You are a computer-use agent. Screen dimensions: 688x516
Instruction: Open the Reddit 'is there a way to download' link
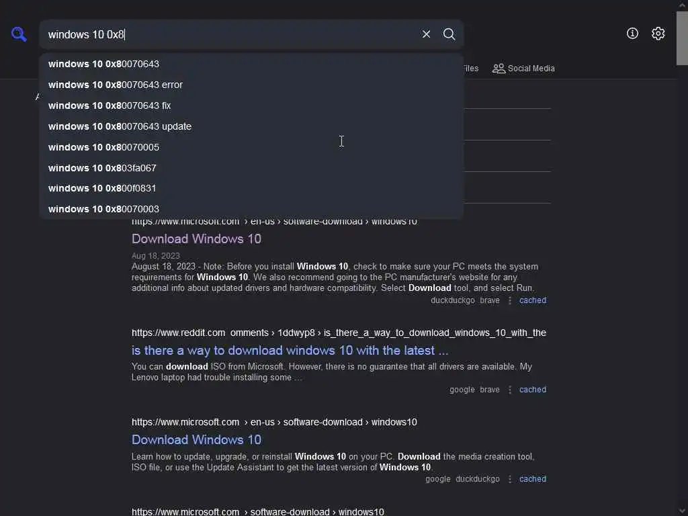coord(290,351)
